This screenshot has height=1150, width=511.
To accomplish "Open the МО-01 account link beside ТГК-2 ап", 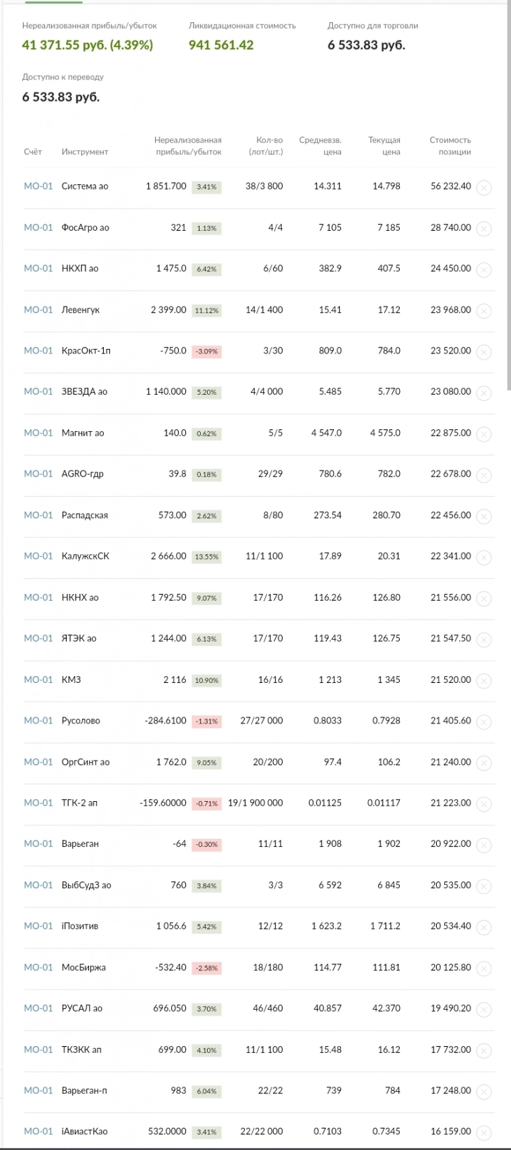I will pos(38,803).
